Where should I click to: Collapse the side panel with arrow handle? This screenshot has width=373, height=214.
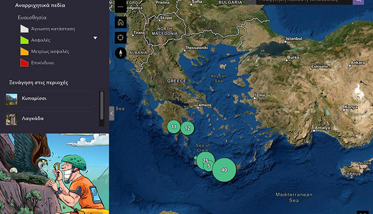pyautogui.click(x=111, y=113)
